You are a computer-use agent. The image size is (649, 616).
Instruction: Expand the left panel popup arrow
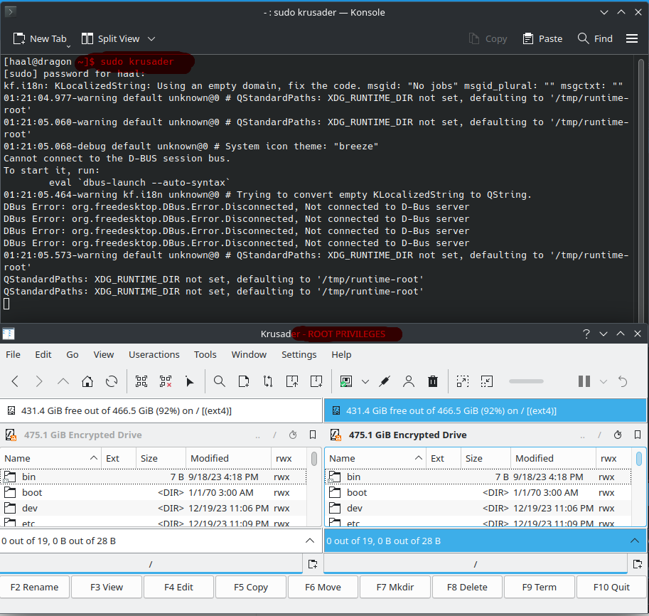[310, 541]
